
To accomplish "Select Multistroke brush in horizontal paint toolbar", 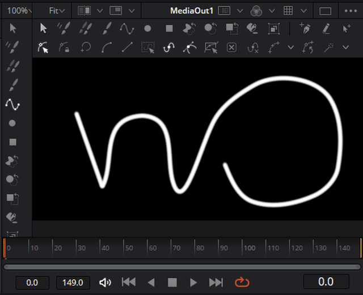I will pos(64,28).
